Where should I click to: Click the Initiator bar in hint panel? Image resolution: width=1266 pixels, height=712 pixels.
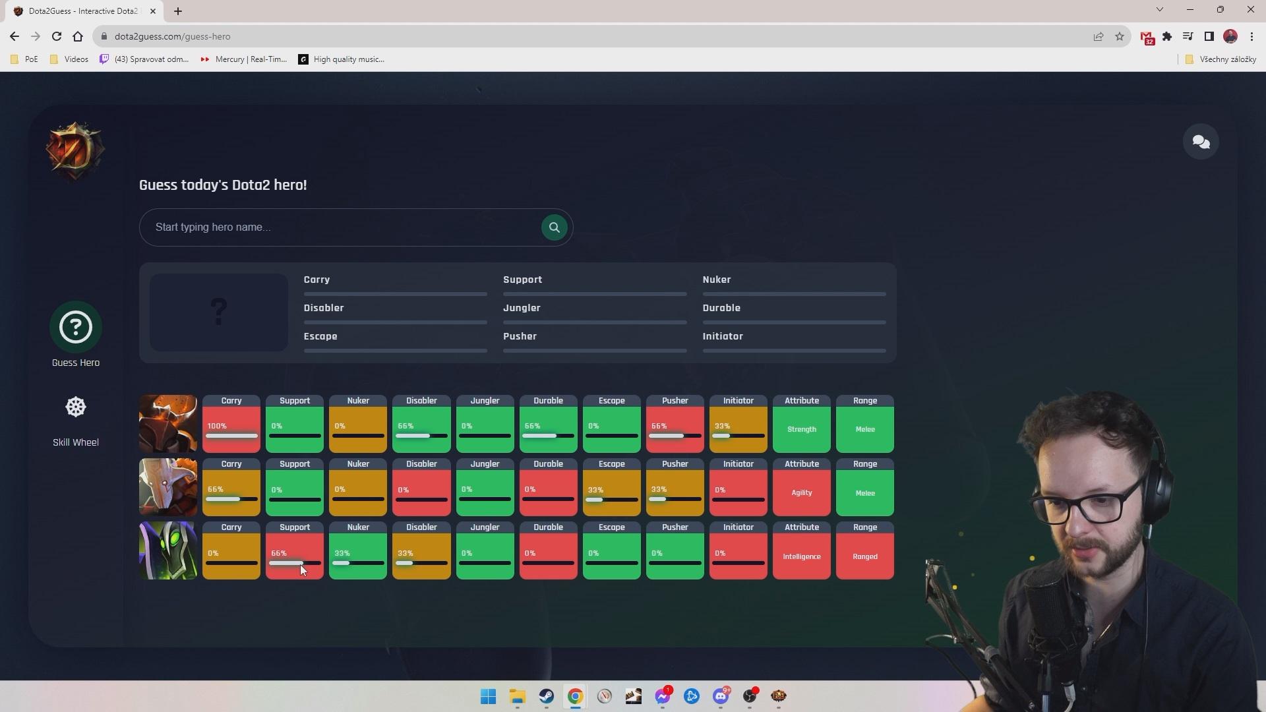tap(795, 351)
